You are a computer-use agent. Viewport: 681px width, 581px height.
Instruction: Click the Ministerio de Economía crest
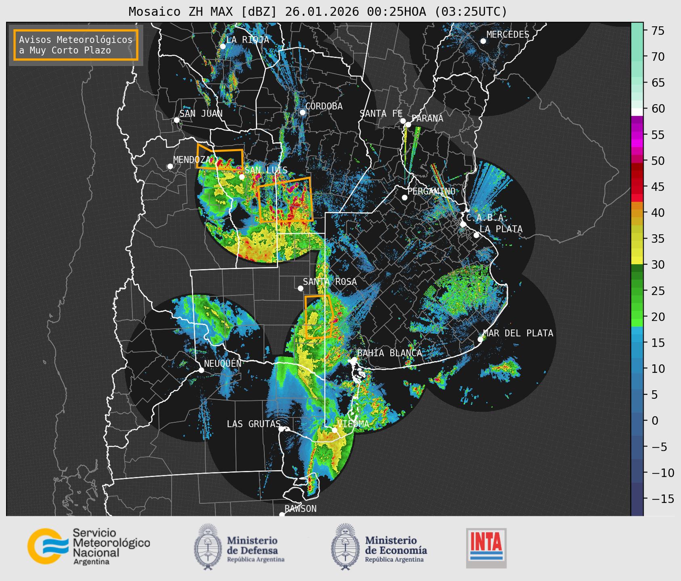coord(346,547)
